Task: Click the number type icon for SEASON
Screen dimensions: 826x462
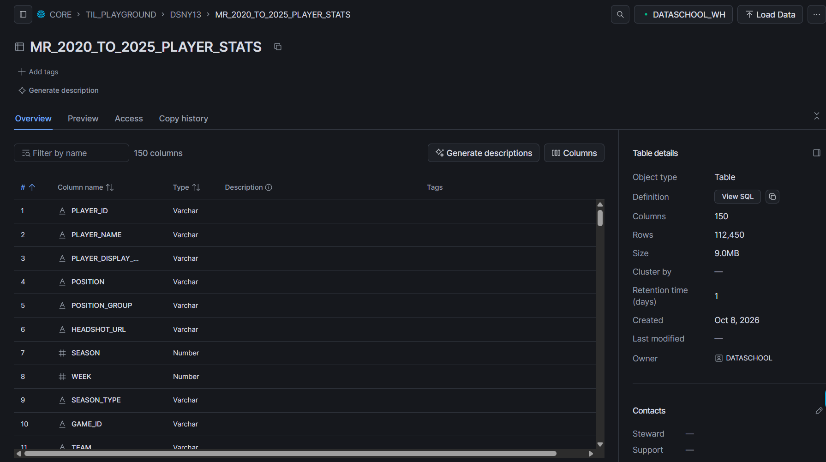Action: coord(62,353)
